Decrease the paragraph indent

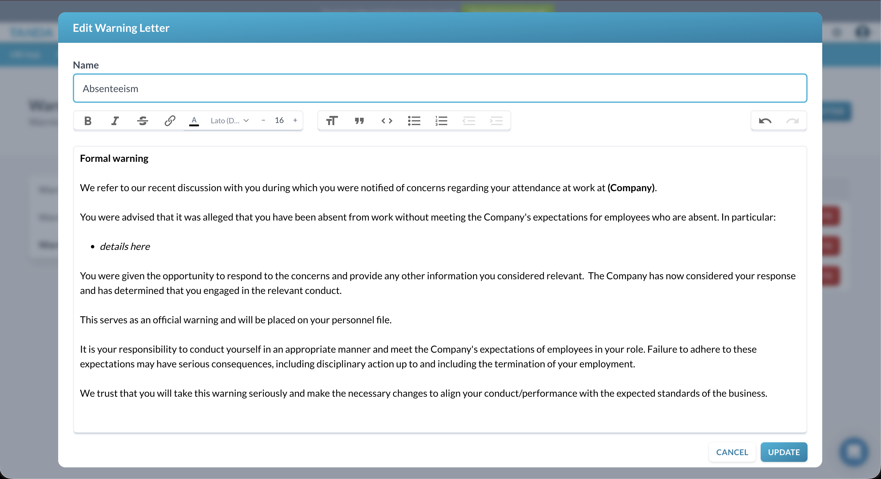[x=469, y=121]
